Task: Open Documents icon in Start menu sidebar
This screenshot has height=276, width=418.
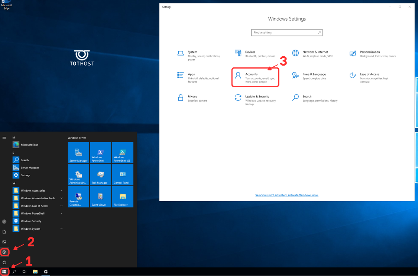Action: 4,232
